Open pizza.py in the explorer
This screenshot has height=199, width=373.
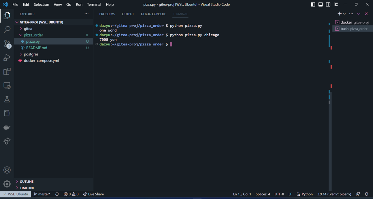click(53, 41)
